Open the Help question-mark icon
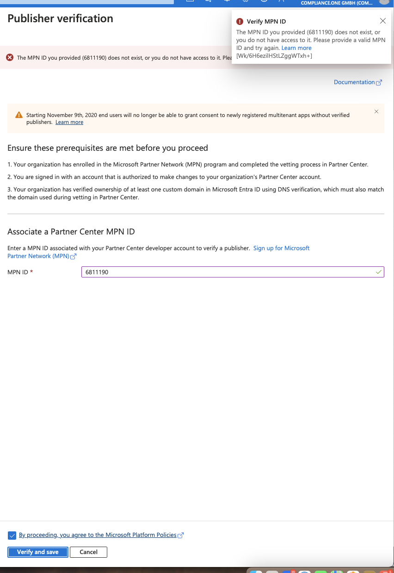Image resolution: width=394 pixels, height=573 pixels. click(264, 2)
